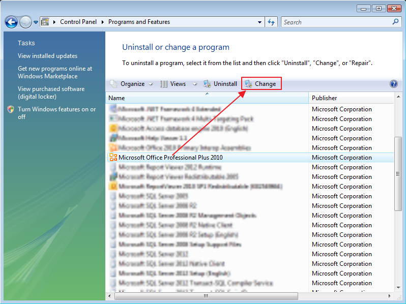Open the address bar history dropdown

tap(260, 22)
